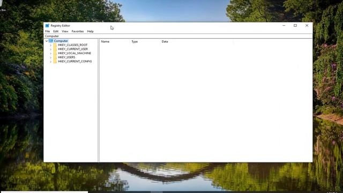
Task: Select the HKEY_CLASSES_ROOT label
Action: [x=73, y=45]
